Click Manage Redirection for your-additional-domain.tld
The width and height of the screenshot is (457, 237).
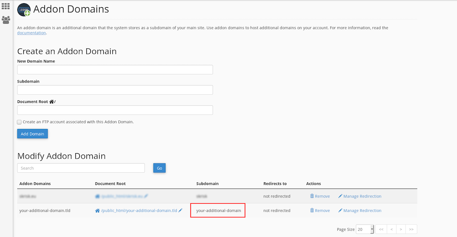362,211
